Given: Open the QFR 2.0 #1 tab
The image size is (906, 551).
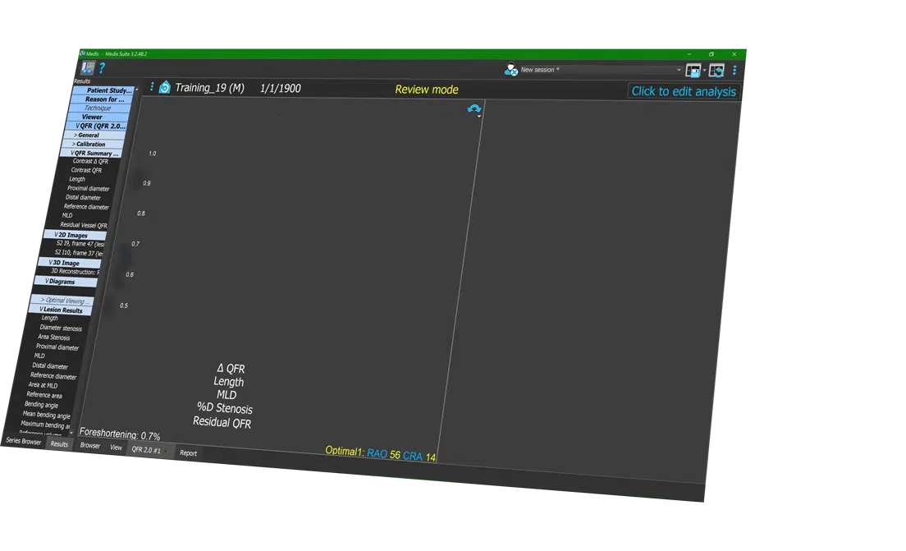Looking at the screenshot, I should [x=147, y=450].
